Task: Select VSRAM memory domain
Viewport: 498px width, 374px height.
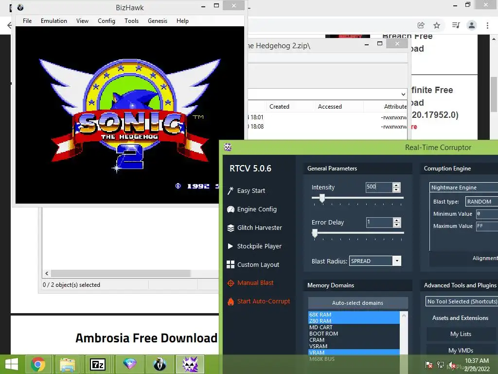Action: pyautogui.click(x=354, y=346)
